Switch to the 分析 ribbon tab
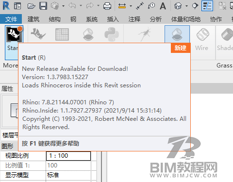The width and height of the screenshot is (233, 182). (x=156, y=19)
